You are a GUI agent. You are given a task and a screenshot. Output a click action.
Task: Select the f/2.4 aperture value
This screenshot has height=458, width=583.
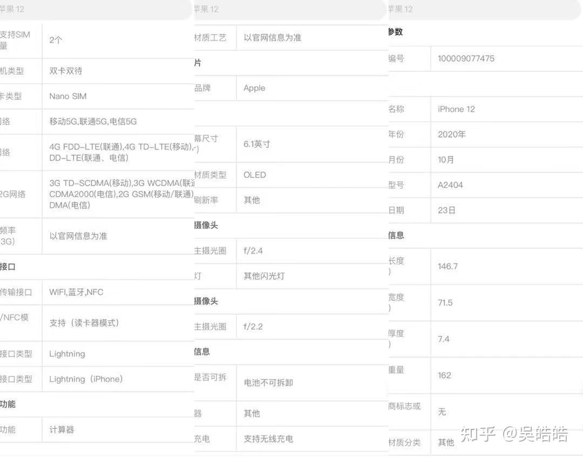click(x=253, y=251)
